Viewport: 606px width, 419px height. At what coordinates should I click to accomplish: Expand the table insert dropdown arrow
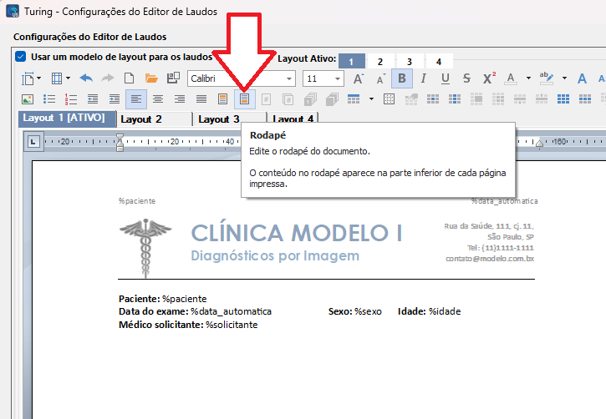click(x=67, y=78)
